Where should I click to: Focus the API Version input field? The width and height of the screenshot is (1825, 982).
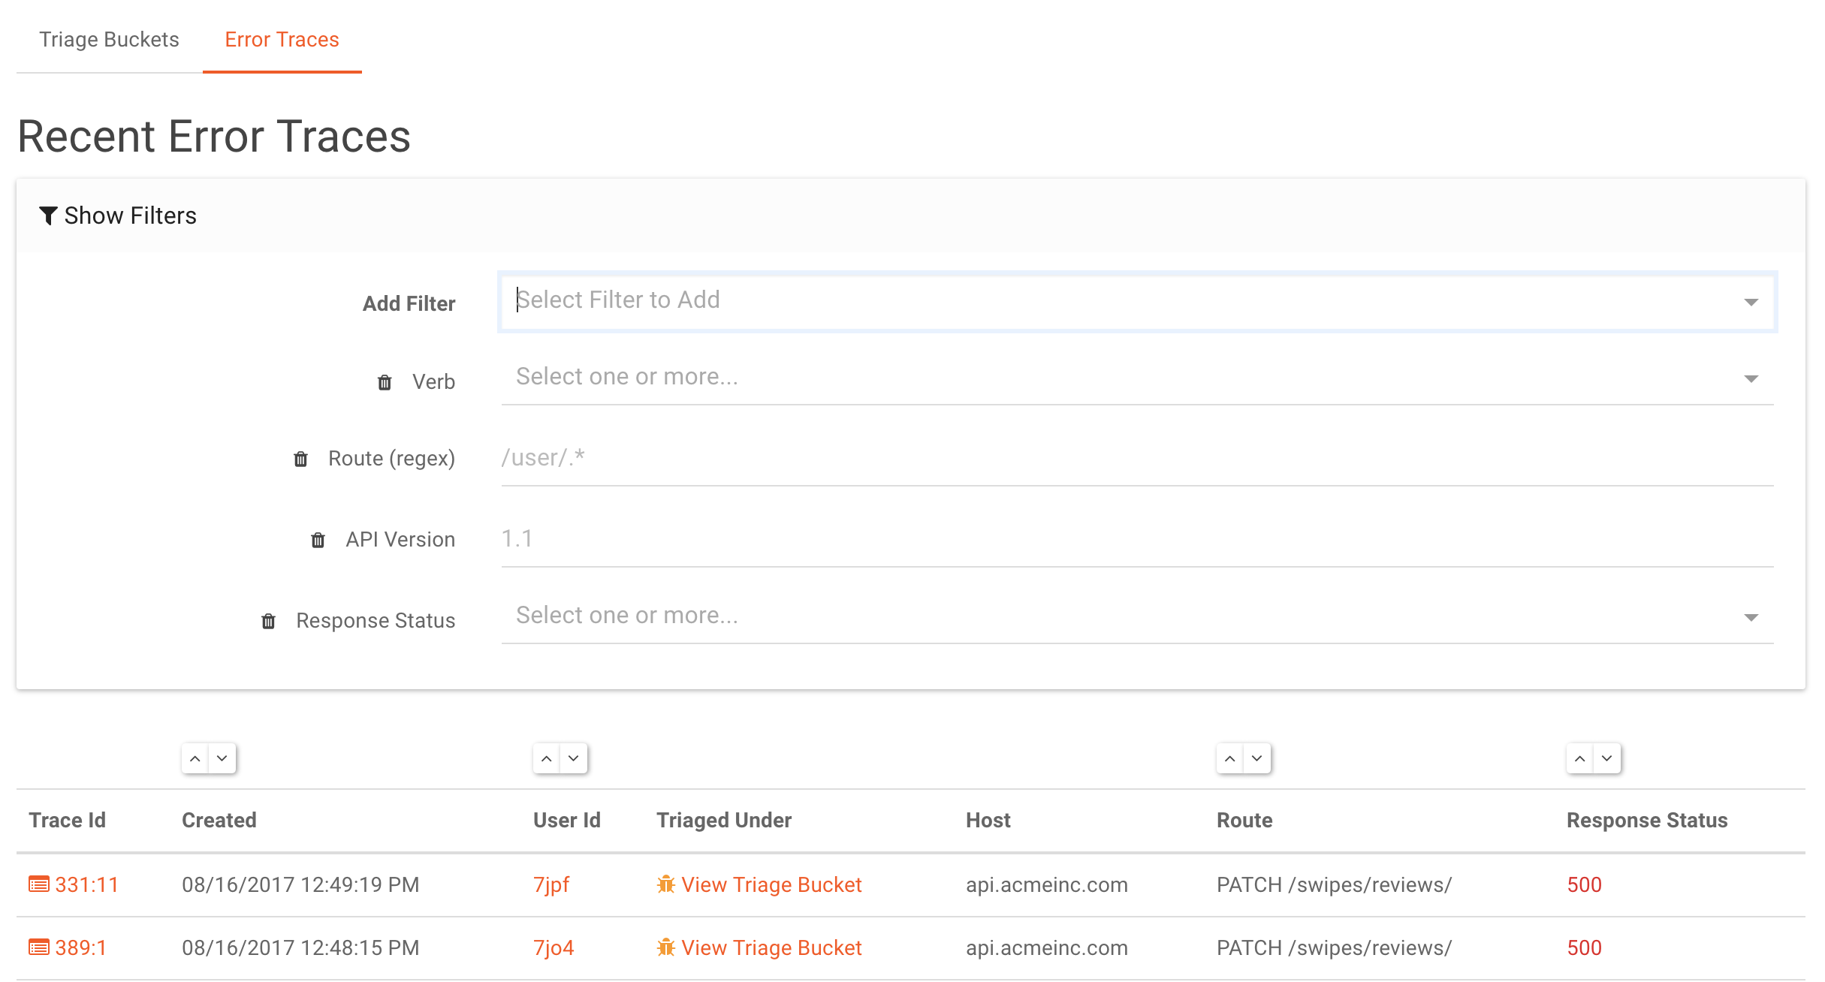1137,539
